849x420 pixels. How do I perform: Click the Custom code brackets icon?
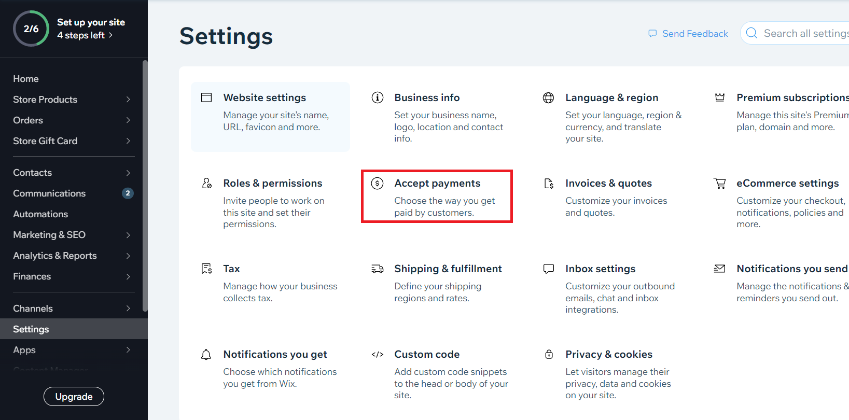click(x=378, y=354)
